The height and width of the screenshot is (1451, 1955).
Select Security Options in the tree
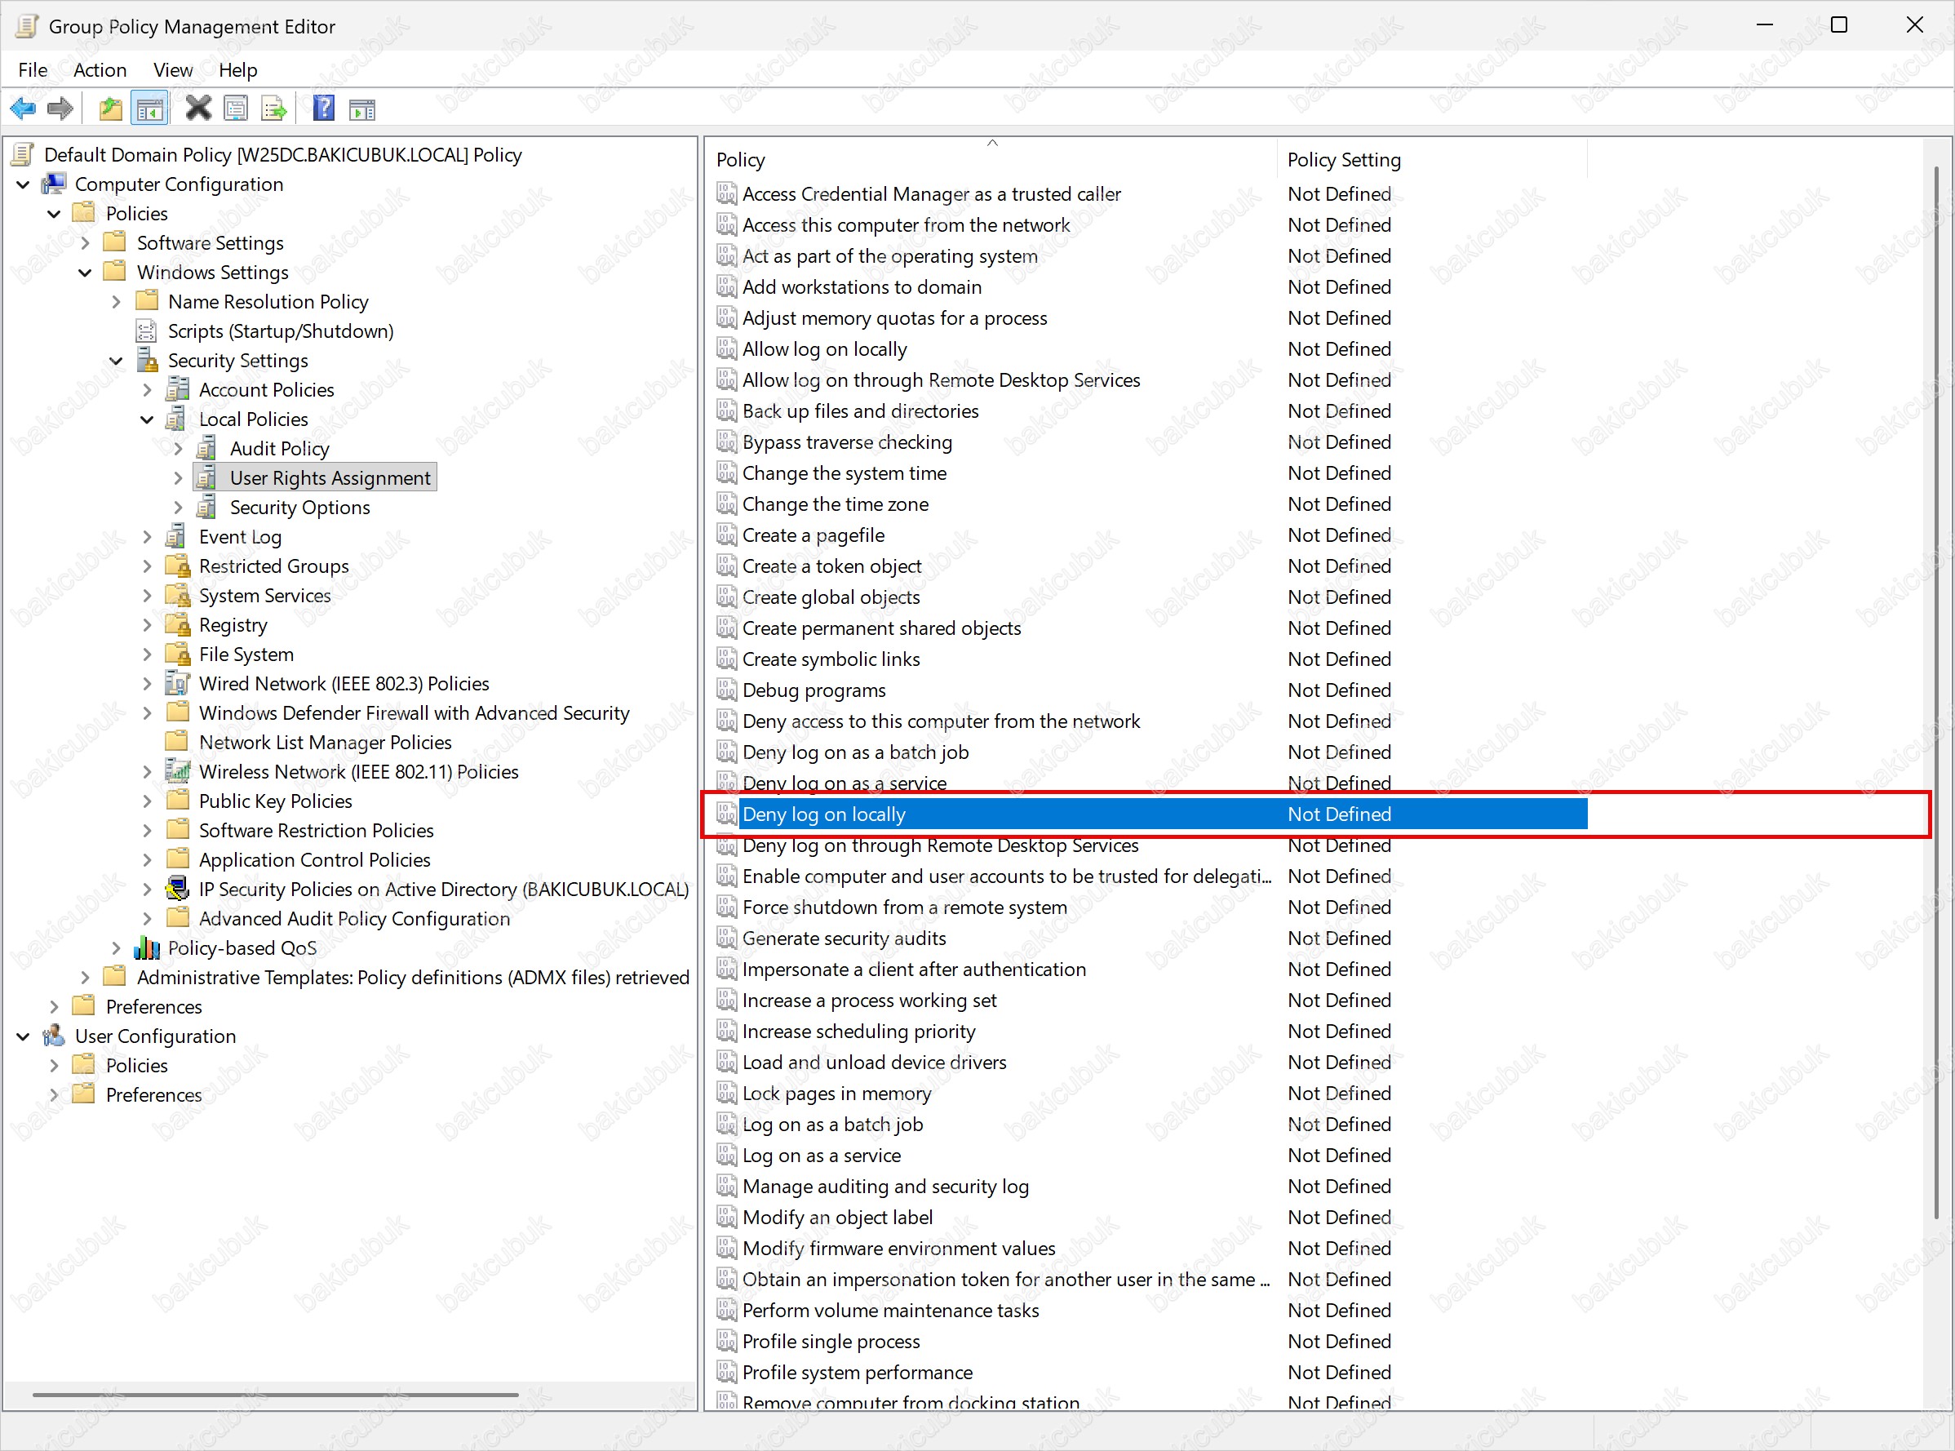point(299,507)
